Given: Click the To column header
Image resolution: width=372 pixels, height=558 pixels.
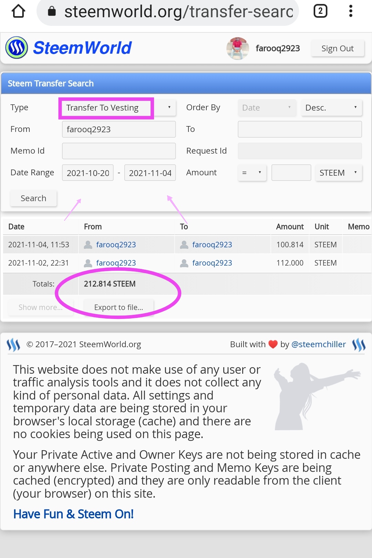Looking at the screenshot, I should coord(184,227).
